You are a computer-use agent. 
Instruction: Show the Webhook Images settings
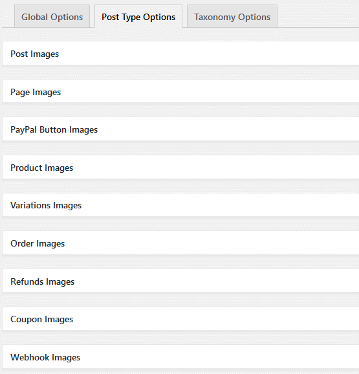point(180,357)
